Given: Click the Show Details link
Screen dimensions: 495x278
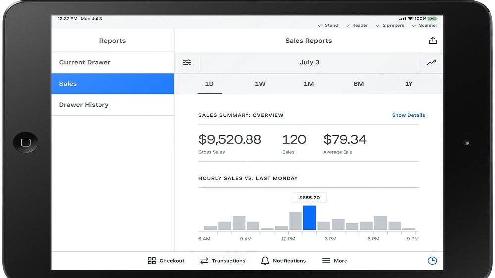Looking at the screenshot, I should pyautogui.click(x=408, y=115).
